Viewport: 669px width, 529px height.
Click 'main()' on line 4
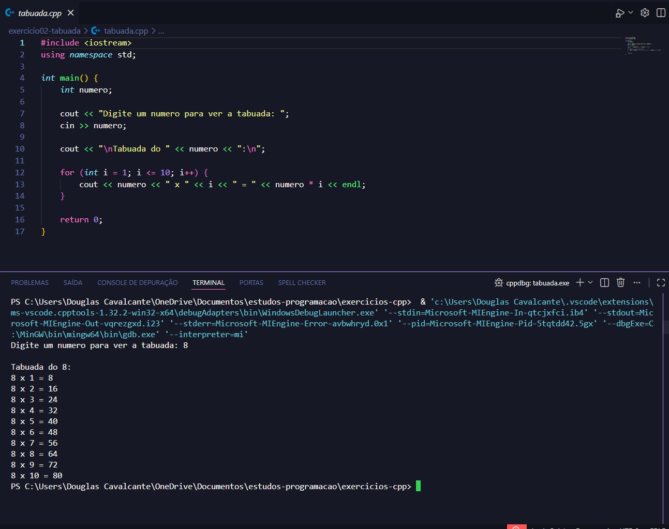(74, 78)
